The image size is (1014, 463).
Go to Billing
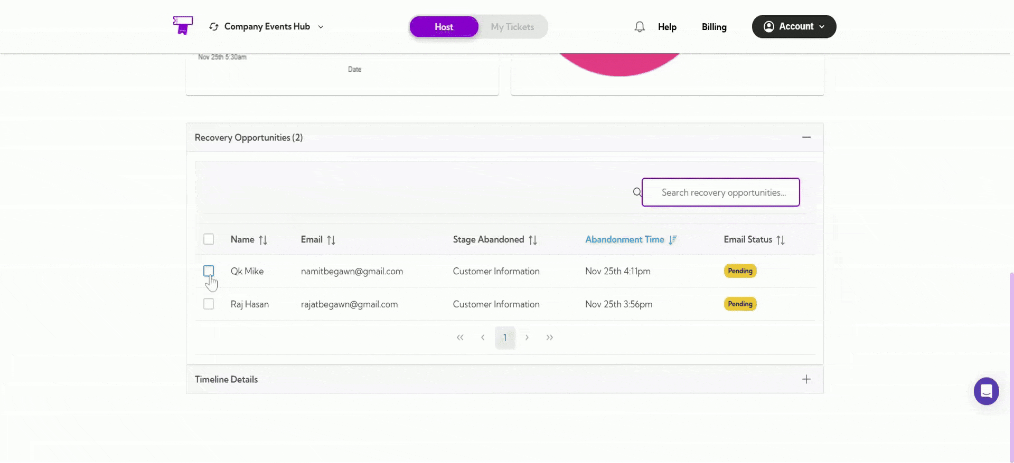coord(714,27)
